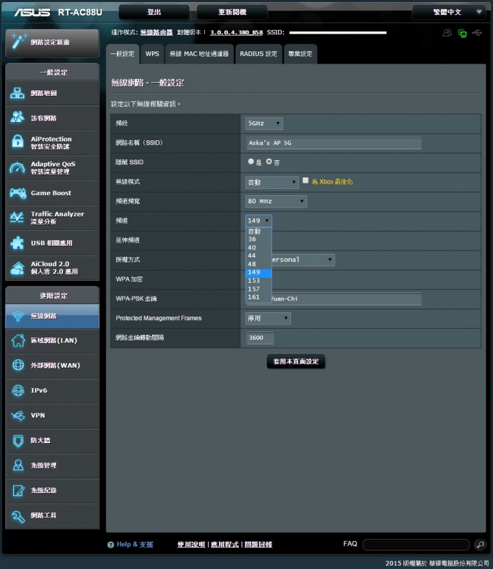Apply page settings button (套用本頁面設定)
The width and height of the screenshot is (493, 569).
pyautogui.click(x=296, y=362)
